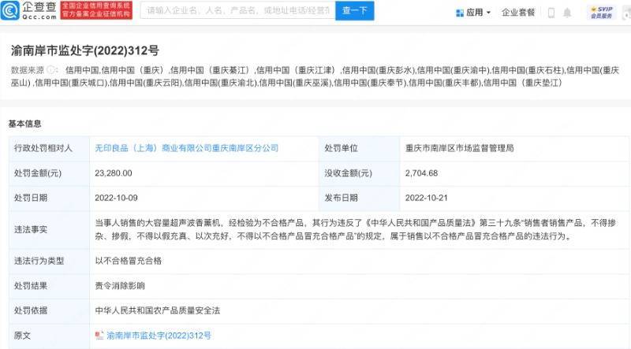The image size is (631, 349).
Task: Click the 处罚金额(元) label cell
Action: pos(49,173)
